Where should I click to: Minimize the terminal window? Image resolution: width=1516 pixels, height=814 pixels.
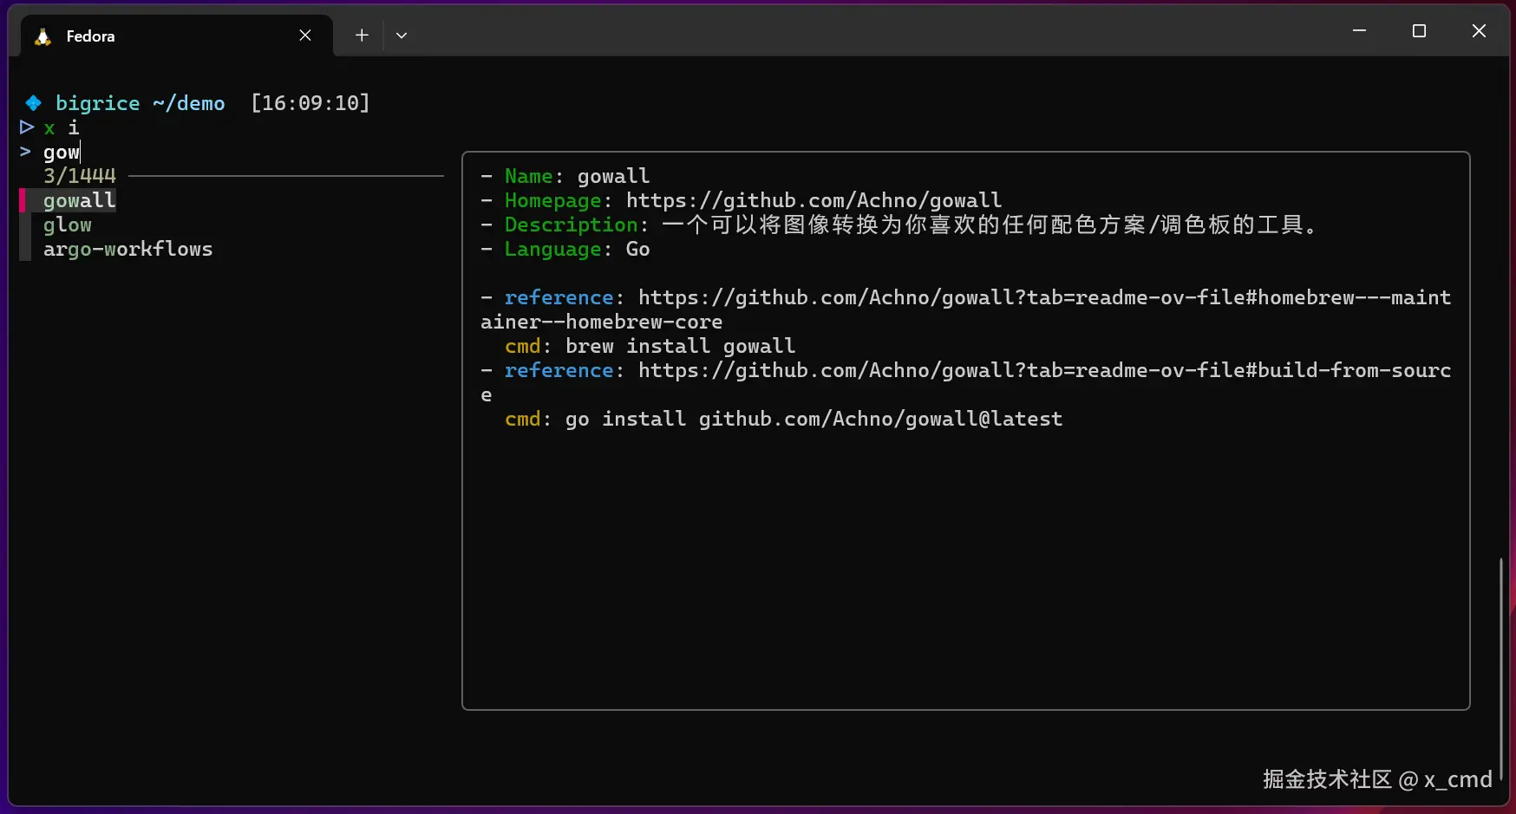click(1359, 31)
